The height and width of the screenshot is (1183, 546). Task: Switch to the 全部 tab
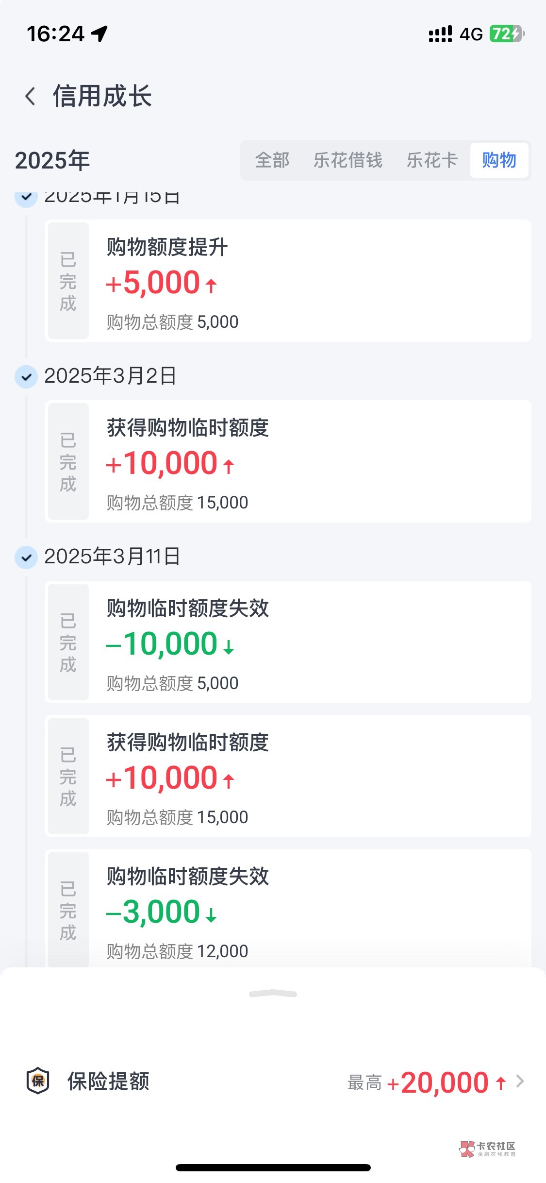[x=272, y=160]
